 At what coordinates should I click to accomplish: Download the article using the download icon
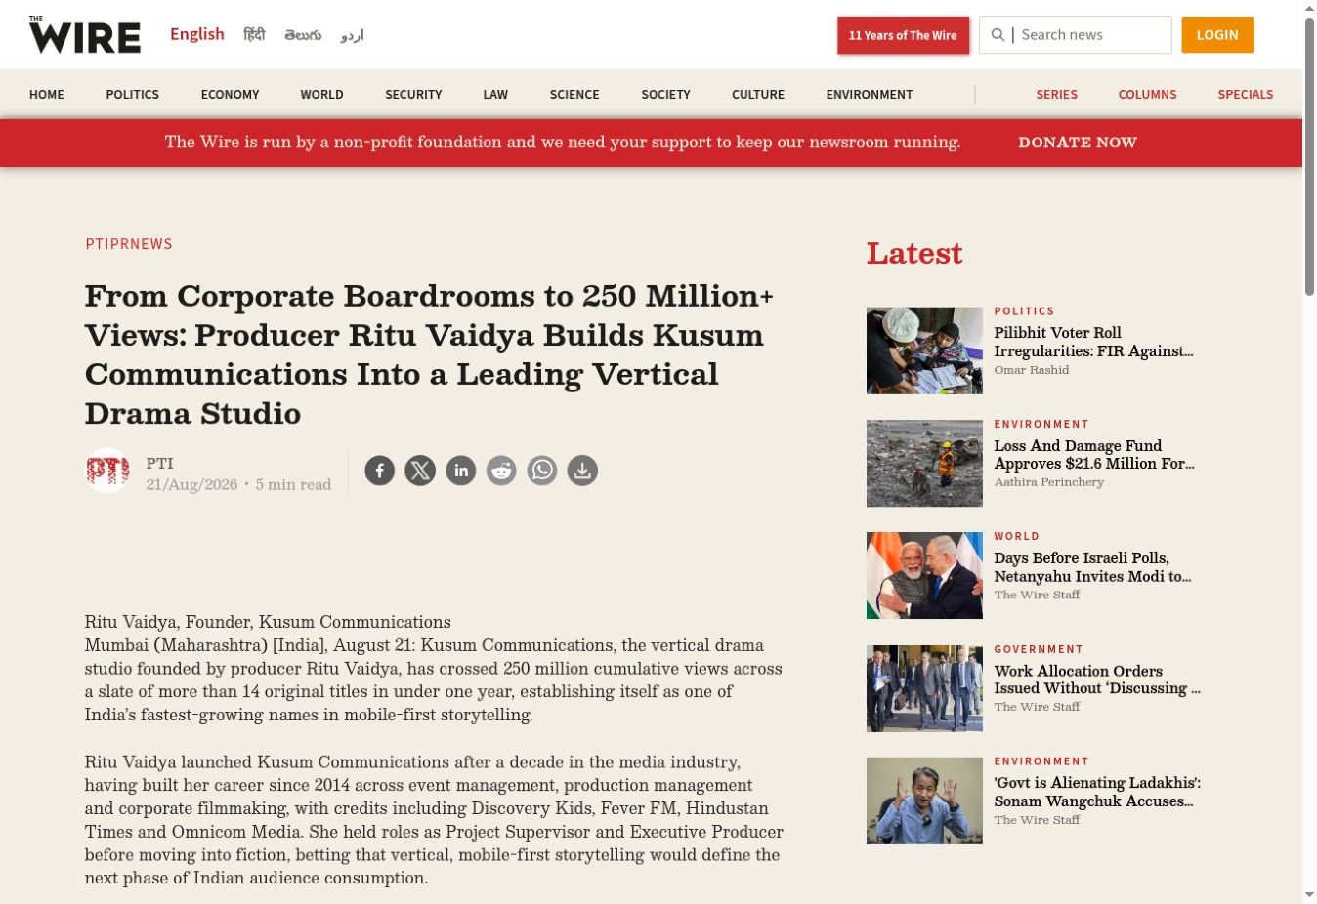coord(582,471)
